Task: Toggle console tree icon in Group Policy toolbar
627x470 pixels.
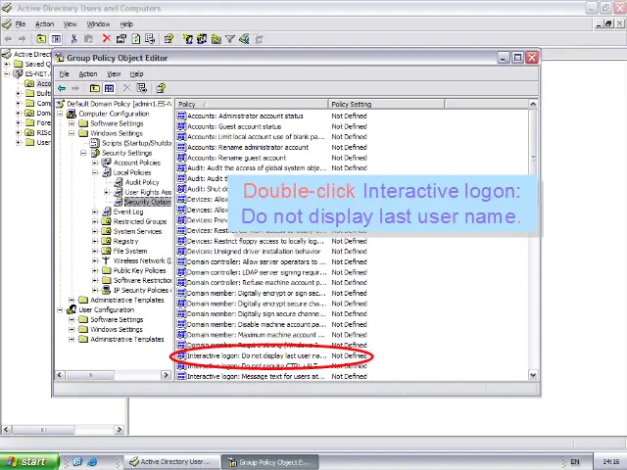Action: pyautogui.click(x=109, y=88)
